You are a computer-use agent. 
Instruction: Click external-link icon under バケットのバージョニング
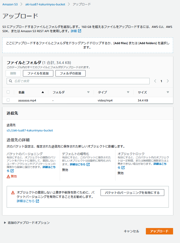(x=12, y=171)
